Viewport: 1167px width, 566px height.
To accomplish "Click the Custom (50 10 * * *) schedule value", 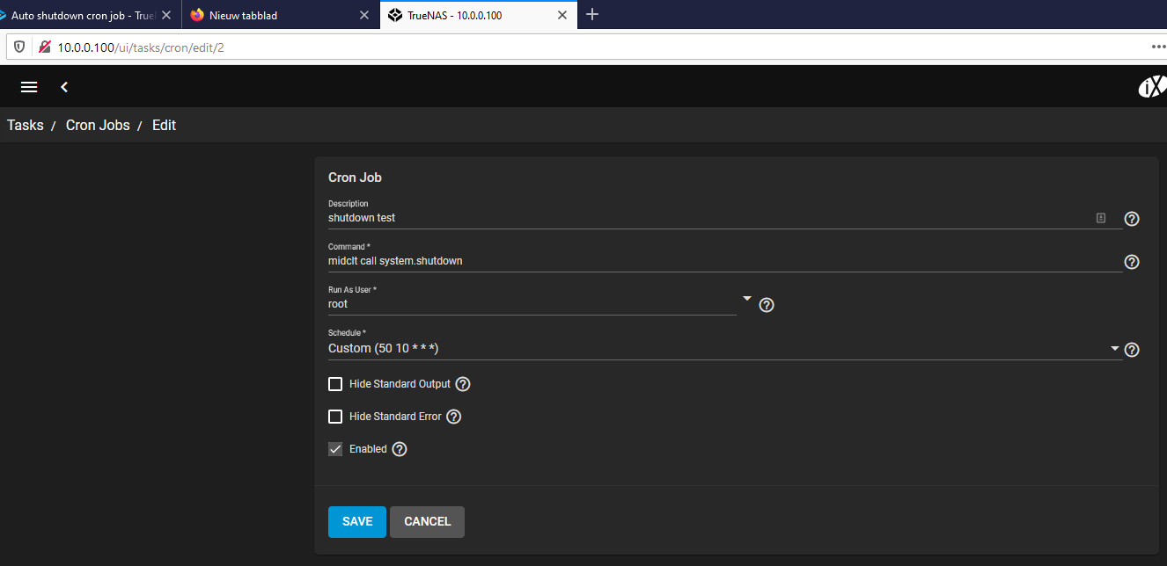I will click(384, 348).
